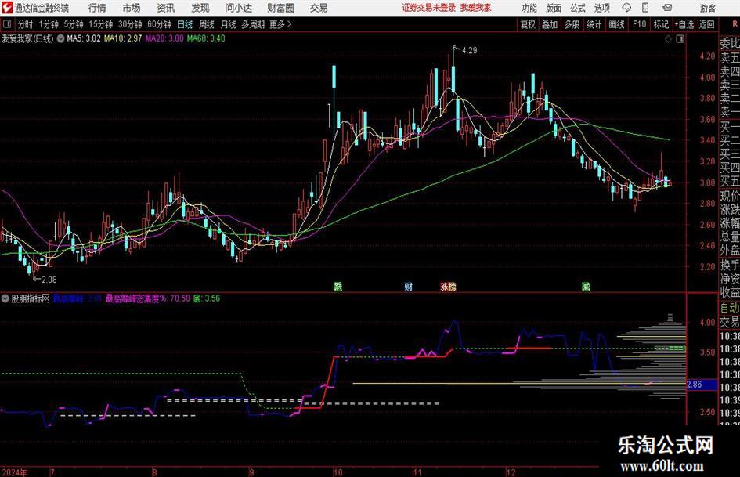Click the 最高筹峰密集度% indicator label
Screen dimensions: 740x477
136,298
